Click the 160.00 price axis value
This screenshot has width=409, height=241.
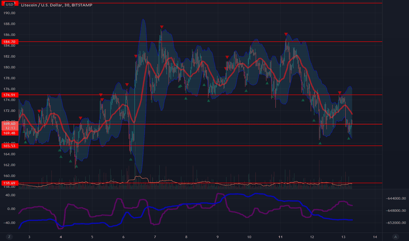pos(9,176)
